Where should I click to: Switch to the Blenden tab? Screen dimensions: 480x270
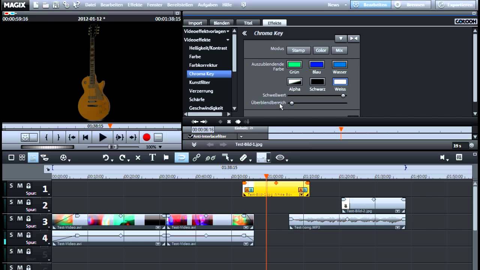222,23
